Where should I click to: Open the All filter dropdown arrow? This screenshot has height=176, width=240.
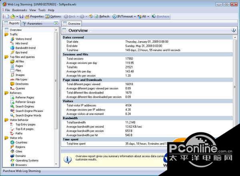(x=148, y=16)
